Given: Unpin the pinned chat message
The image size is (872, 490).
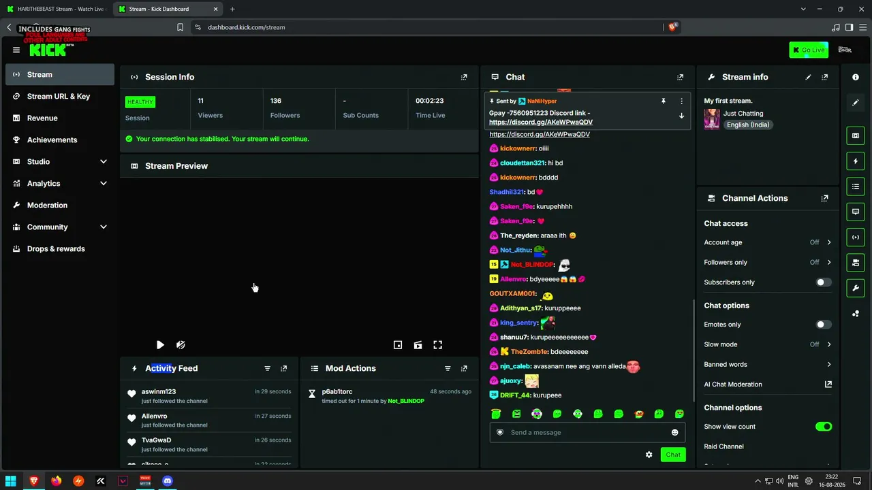Looking at the screenshot, I should tap(663, 101).
